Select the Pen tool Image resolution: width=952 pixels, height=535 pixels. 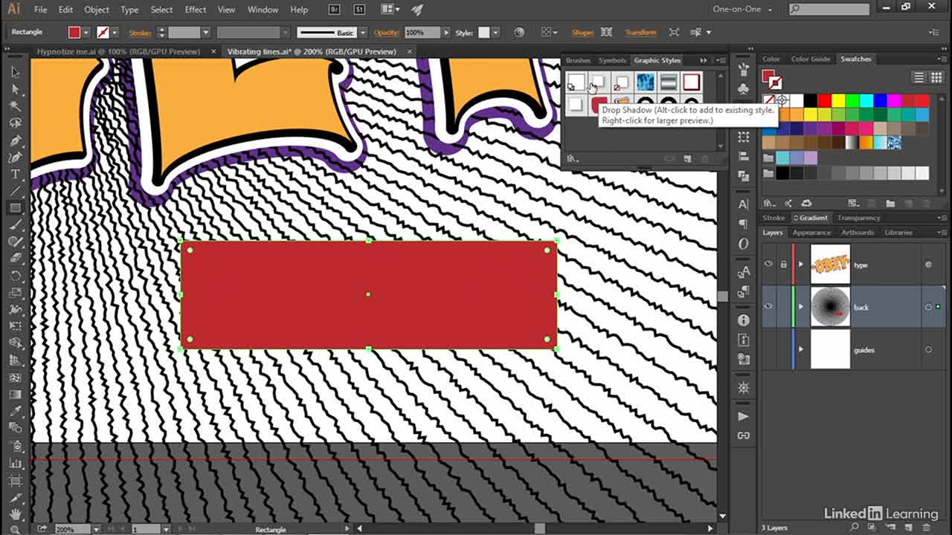(15, 140)
